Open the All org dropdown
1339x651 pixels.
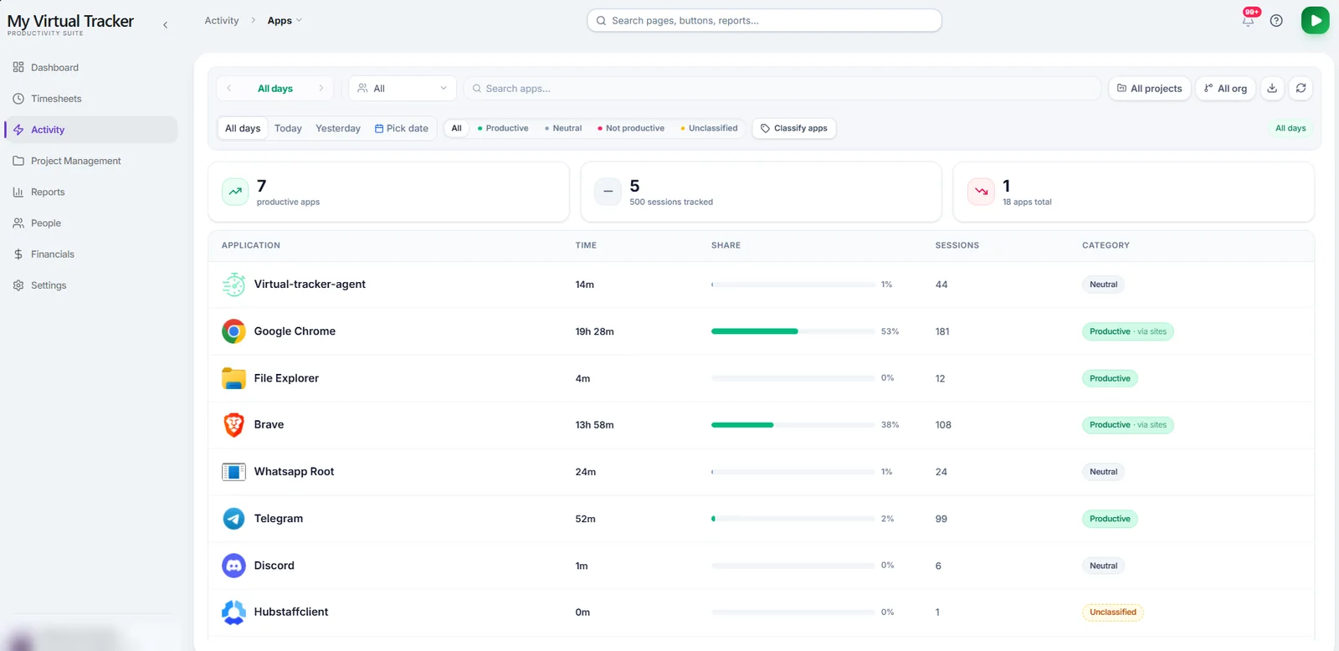[1225, 88]
